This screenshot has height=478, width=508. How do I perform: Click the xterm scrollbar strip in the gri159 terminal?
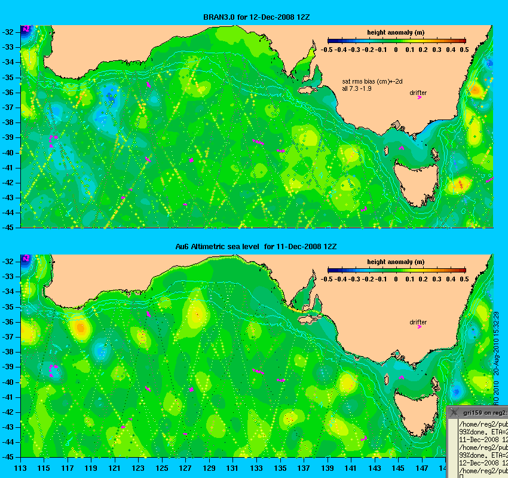click(x=454, y=449)
